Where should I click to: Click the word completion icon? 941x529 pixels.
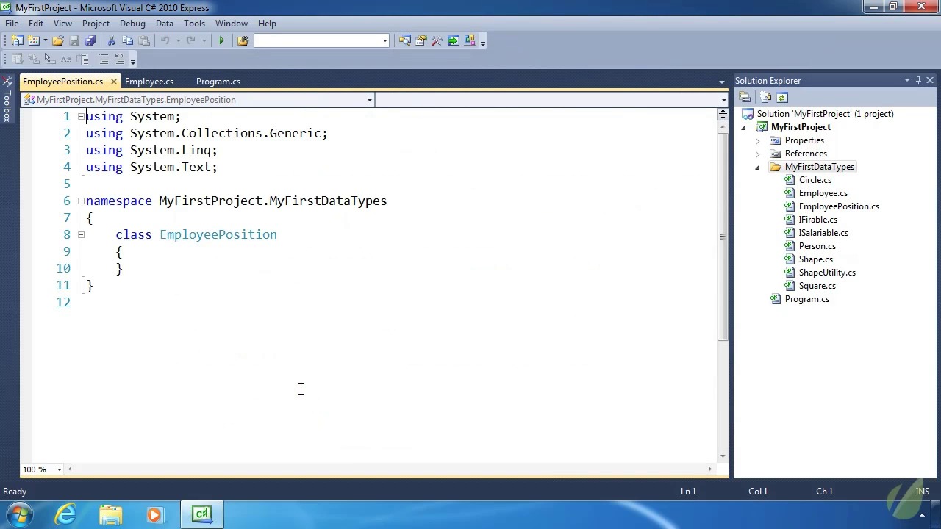tap(66, 60)
